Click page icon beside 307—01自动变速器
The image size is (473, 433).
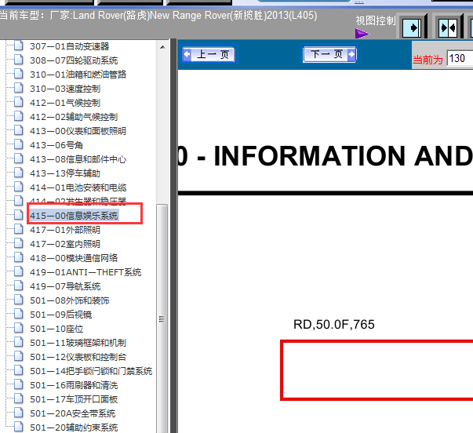click(x=19, y=45)
